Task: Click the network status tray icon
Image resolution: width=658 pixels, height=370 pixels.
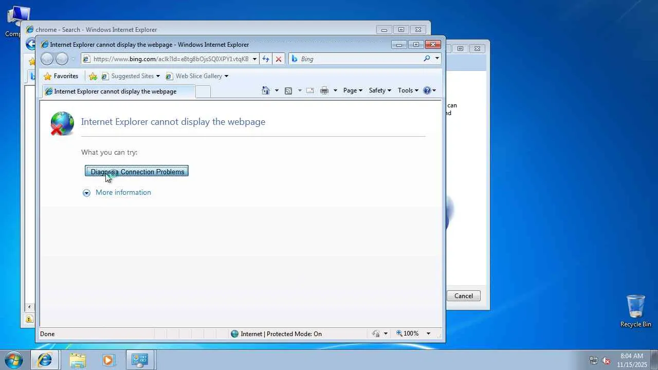Action: click(594, 360)
